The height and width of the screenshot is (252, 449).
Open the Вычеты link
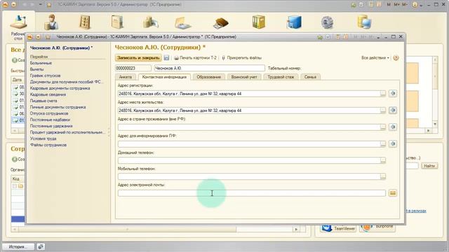coord(37,69)
